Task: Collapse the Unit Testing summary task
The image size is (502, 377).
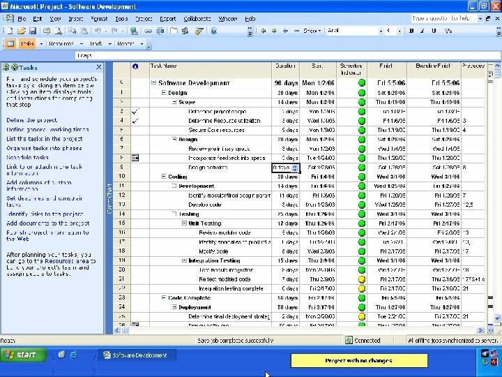Action: [x=184, y=223]
